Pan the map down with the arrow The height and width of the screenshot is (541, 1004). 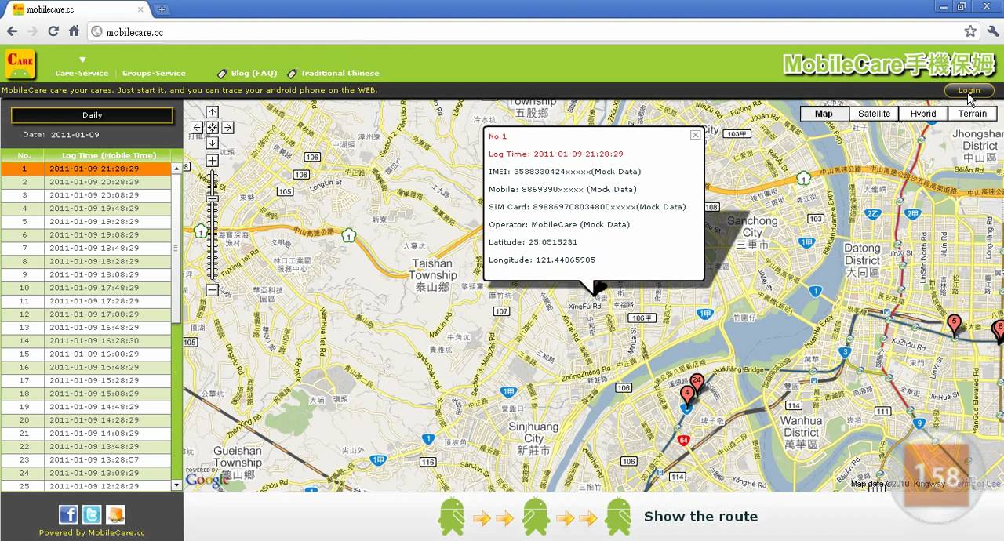212,142
